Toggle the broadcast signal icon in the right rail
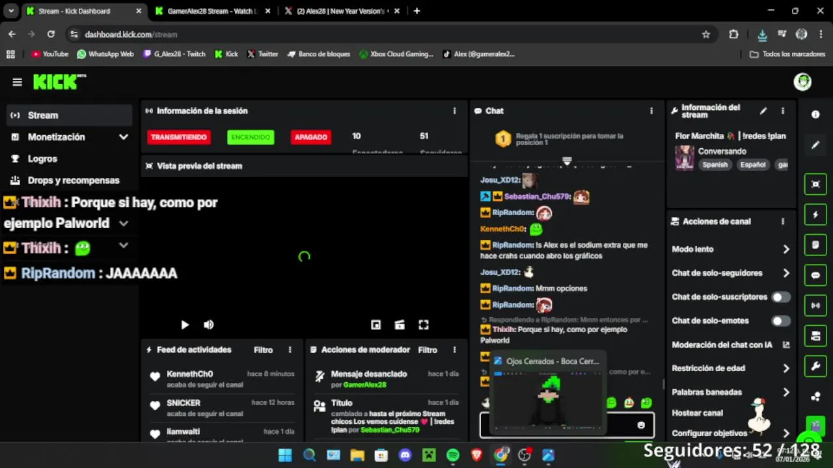The image size is (833, 468). tap(815, 305)
